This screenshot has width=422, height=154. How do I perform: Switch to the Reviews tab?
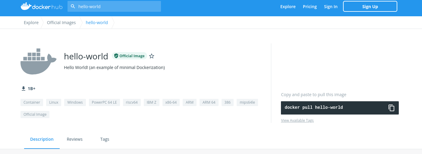click(75, 139)
